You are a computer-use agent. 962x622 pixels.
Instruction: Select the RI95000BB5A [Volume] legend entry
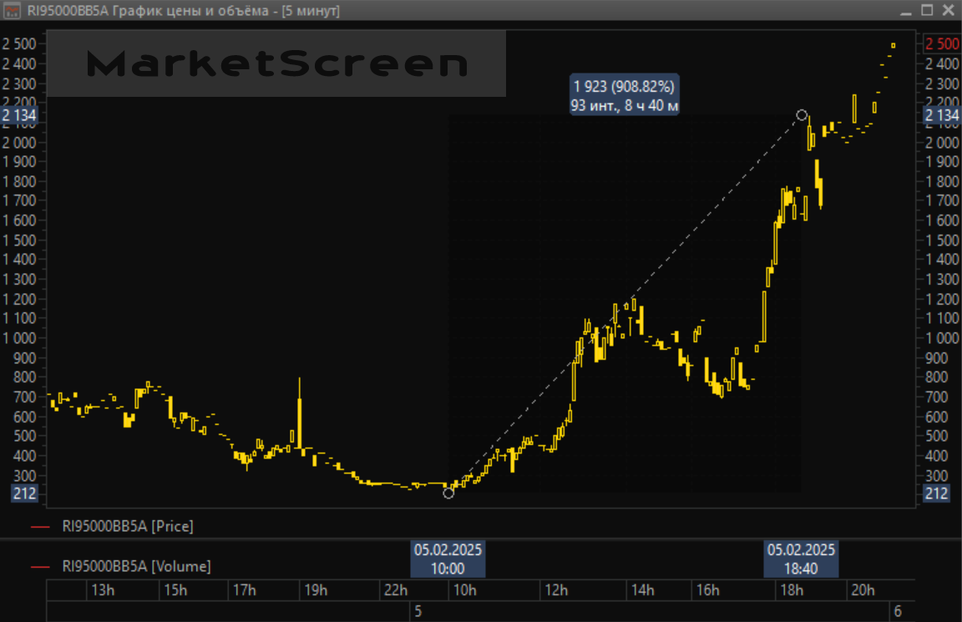pos(136,566)
